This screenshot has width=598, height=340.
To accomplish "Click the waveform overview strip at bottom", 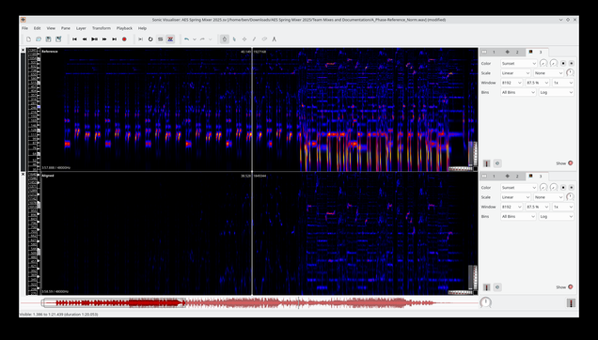I will [x=248, y=303].
